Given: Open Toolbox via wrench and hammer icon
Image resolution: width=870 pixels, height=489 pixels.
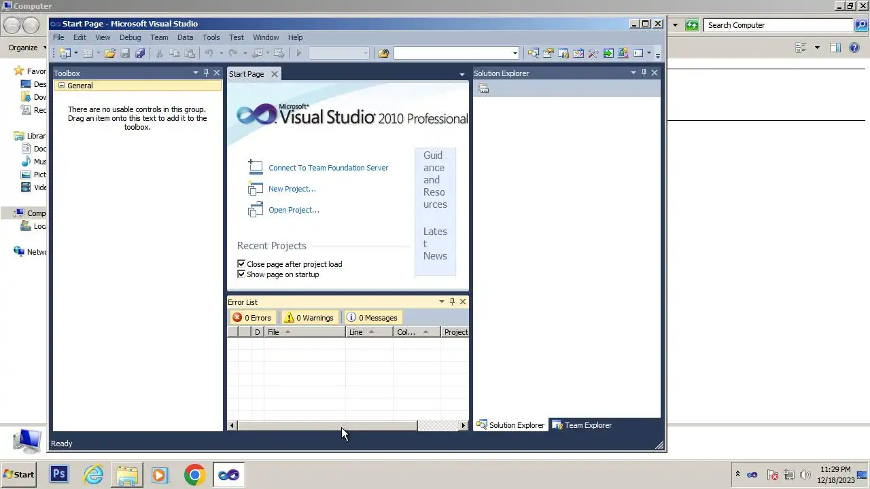Looking at the screenshot, I should 593,53.
